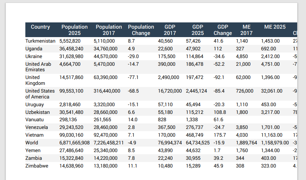Click Uzbekistan population 30,541,480
The width and height of the screenshot is (306, 180).
(x=71, y=112)
